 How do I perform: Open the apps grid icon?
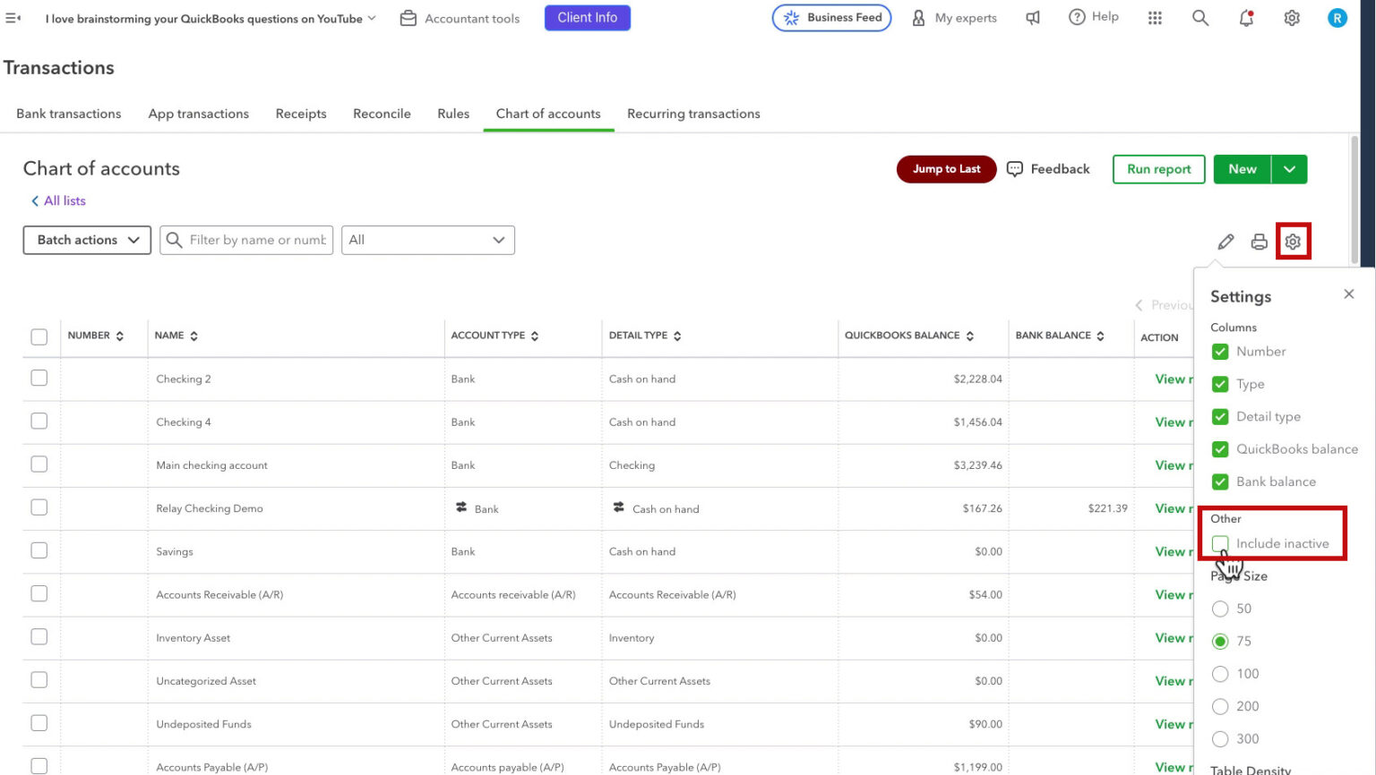[1155, 18]
